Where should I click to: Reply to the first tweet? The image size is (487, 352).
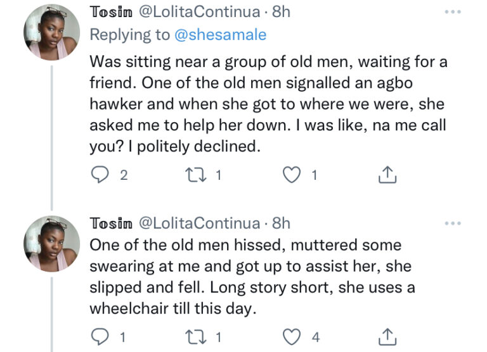coord(99,176)
